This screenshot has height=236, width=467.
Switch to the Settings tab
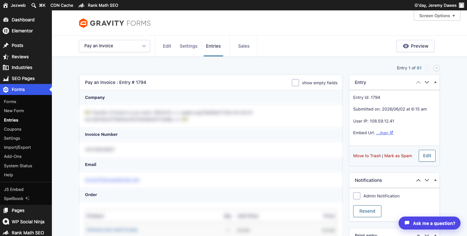(x=188, y=46)
